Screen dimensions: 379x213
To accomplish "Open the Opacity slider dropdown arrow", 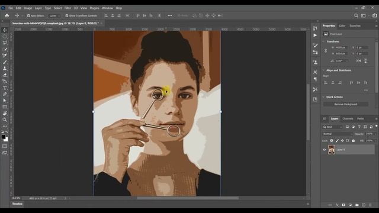I will 375,134.
